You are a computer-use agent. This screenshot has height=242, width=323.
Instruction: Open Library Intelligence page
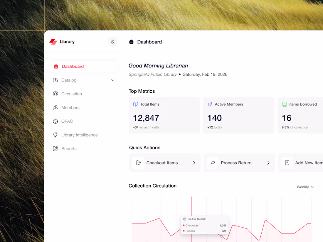click(x=83, y=135)
